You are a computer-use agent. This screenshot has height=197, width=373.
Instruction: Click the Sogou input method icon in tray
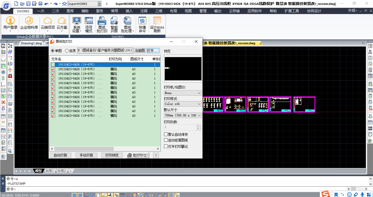click(x=325, y=194)
